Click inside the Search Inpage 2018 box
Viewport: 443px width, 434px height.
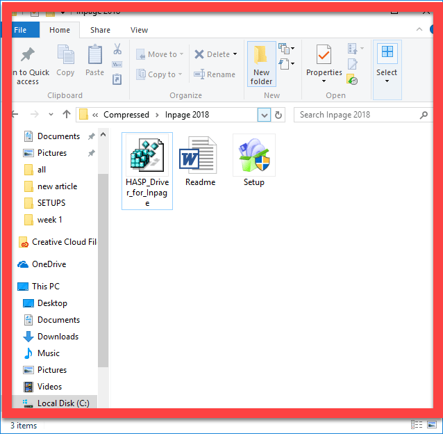point(354,115)
